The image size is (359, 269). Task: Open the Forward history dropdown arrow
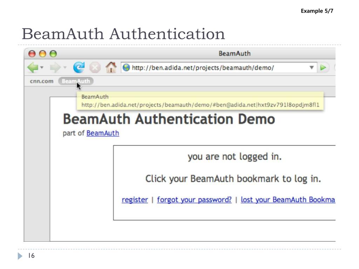(65, 68)
